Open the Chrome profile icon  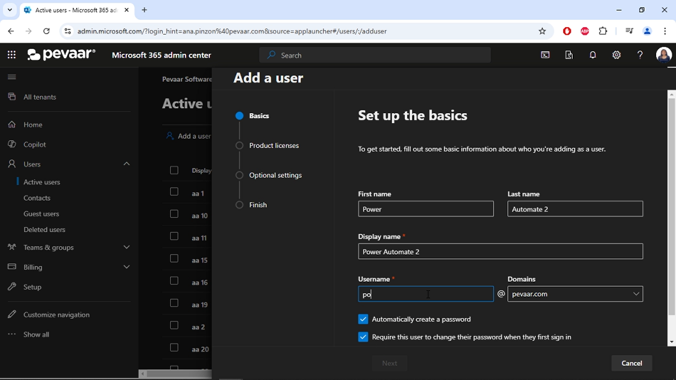647,31
